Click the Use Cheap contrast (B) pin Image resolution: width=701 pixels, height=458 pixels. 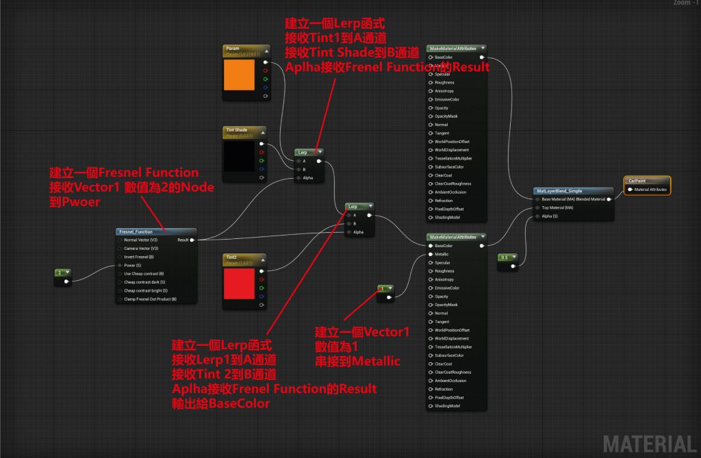coord(120,273)
